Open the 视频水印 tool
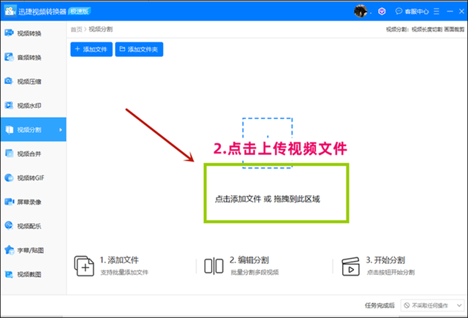Image resolution: width=468 pixels, height=318 pixels. tap(29, 105)
